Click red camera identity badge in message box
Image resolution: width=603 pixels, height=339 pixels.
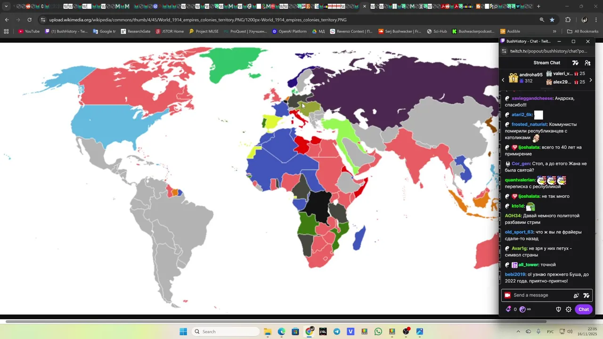pyautogui.click(x=507, y=295)
